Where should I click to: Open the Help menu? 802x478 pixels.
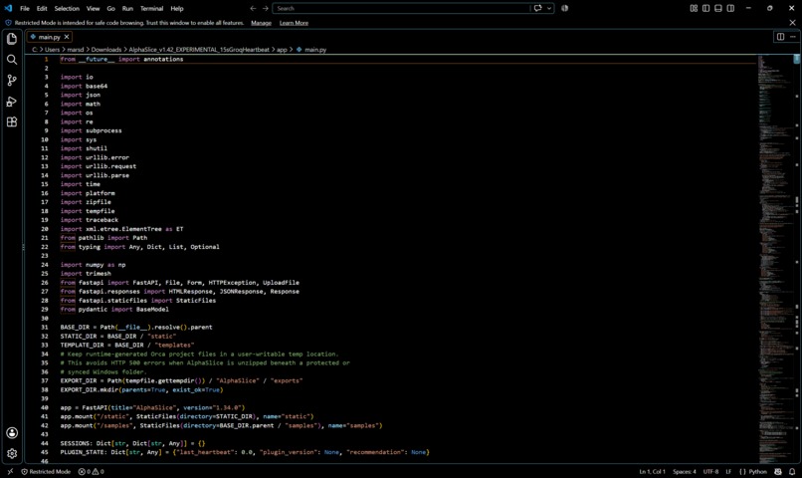(177, 8)
